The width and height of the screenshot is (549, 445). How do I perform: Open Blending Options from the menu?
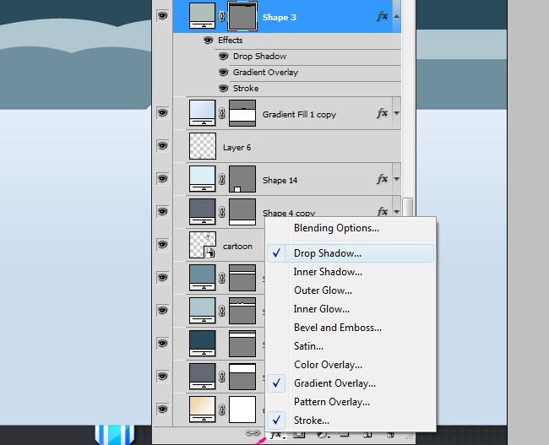(336, 228)
